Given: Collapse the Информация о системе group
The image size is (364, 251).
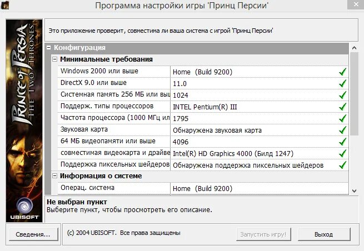Looking at the screenshot, I should click(54, 176).
